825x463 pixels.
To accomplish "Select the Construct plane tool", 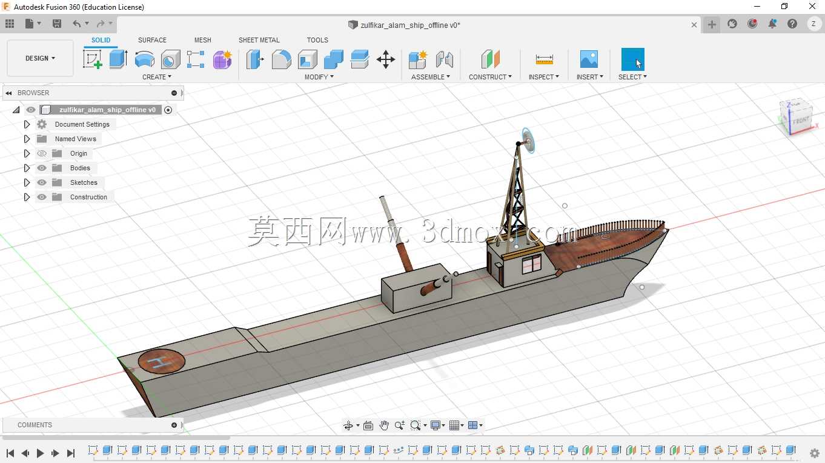I will pyautogui.click(x=491, y=59).
